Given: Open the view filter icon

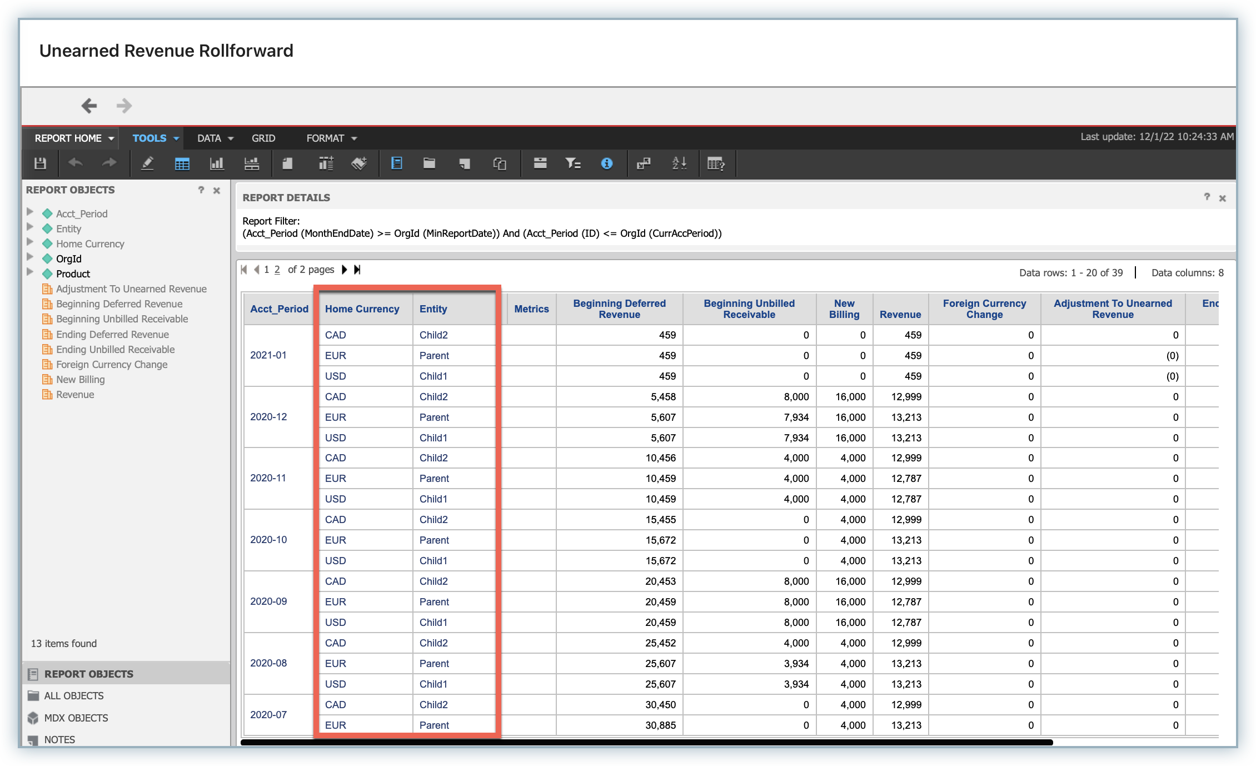Looking at the screenshot, I should [x=572, y=163].
